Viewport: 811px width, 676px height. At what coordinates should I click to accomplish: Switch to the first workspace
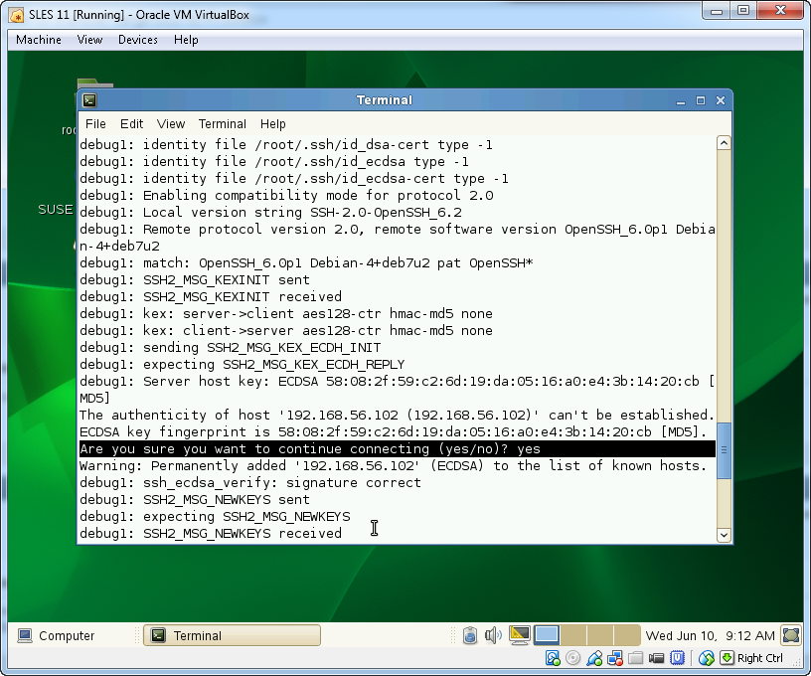547,635
